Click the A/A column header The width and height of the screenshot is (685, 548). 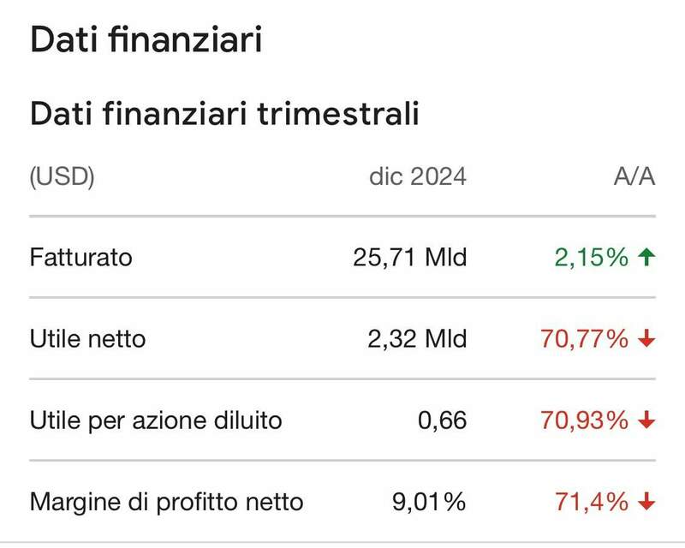[x=634, y=177]
